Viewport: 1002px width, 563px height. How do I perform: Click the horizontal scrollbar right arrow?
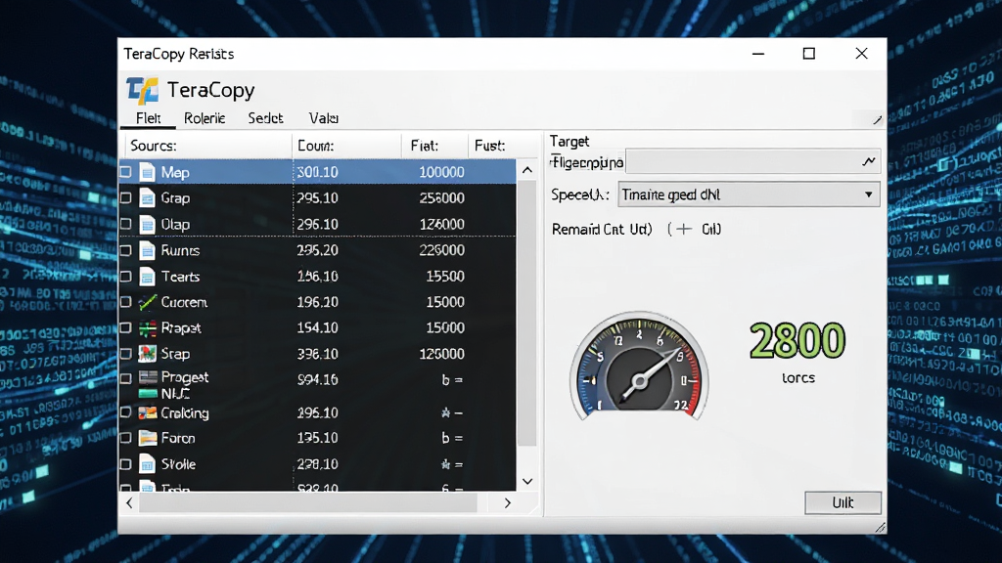point(508,503)
